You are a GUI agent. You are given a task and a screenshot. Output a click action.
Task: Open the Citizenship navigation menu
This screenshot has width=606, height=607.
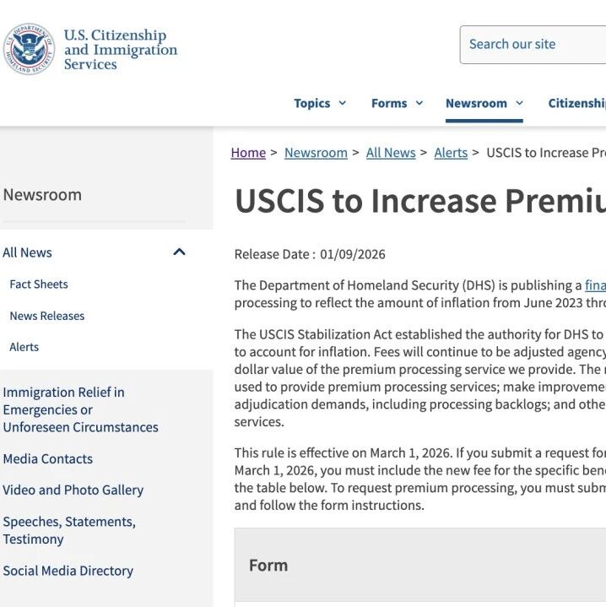577,103
